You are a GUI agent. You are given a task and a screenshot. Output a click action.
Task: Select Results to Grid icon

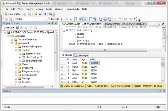(x=105, y=19)
